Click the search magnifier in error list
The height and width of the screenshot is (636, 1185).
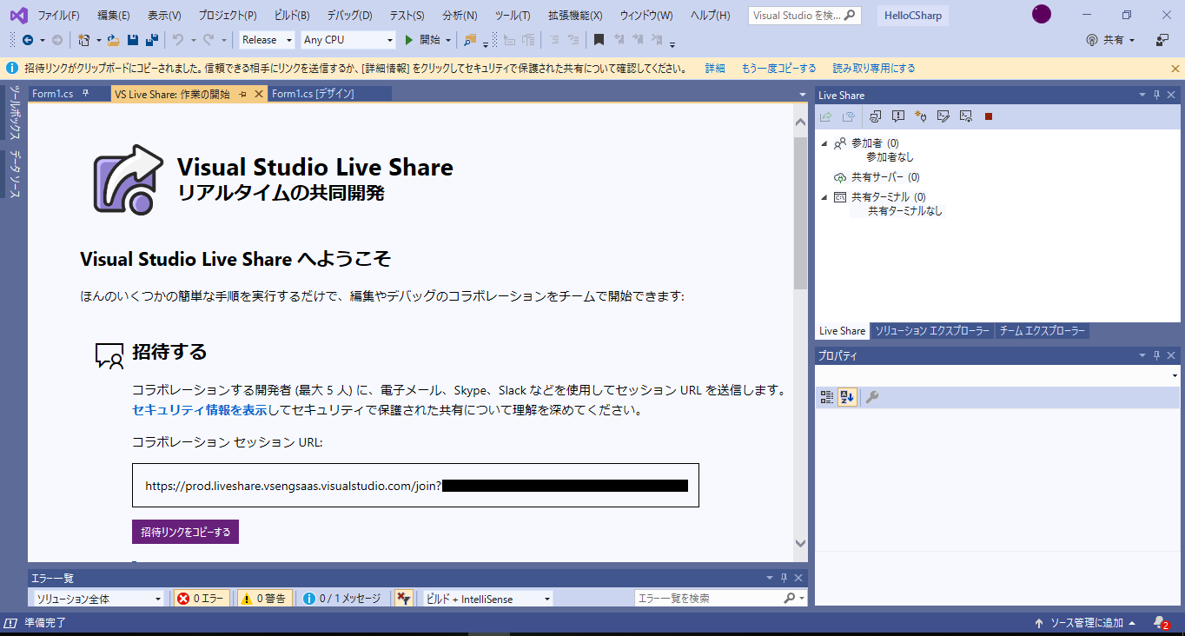[x=789, y=599]
